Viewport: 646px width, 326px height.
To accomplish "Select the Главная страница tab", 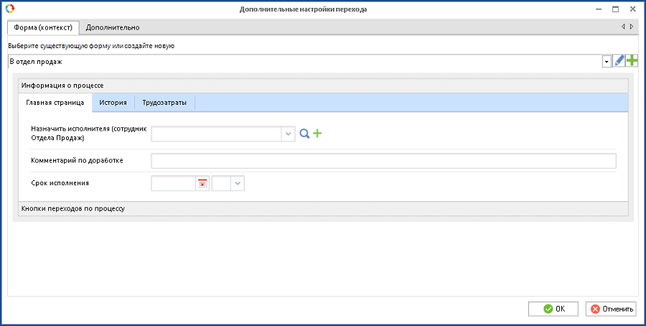I will [55, 103].
